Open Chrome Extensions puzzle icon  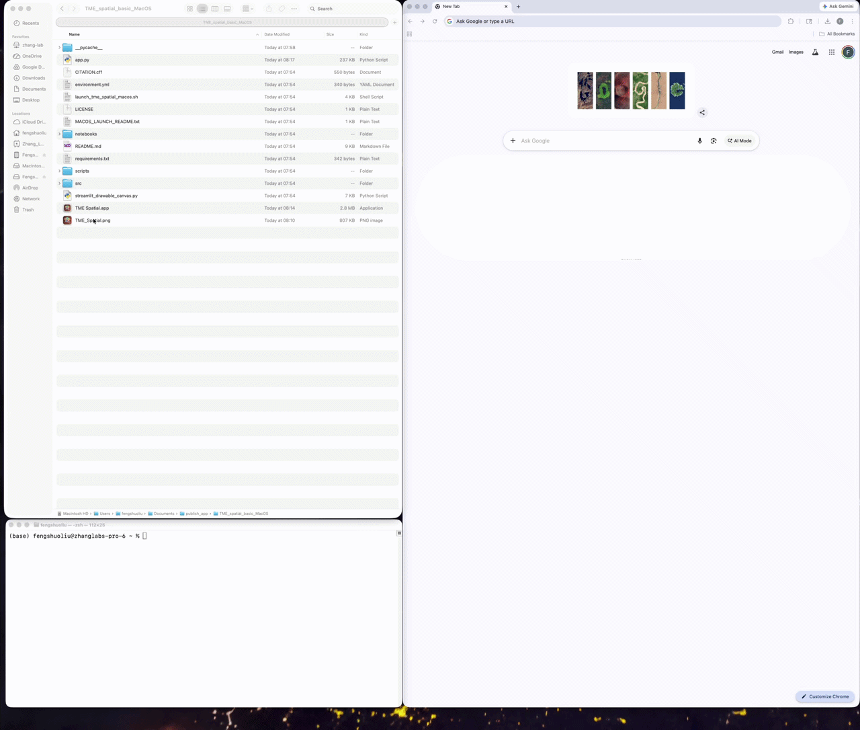coord(791,22)
